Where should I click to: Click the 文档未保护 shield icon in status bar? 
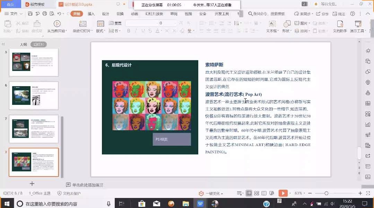pos(59,193)
